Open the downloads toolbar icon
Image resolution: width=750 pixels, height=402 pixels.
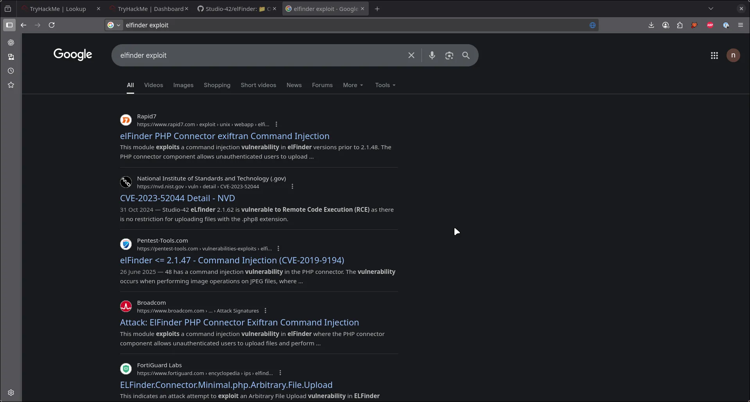pyautogui.click(x=651, y=25)
